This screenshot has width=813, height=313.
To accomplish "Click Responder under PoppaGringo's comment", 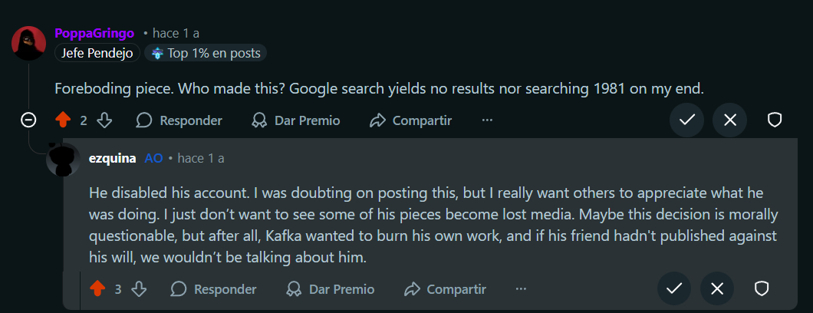I will tap(179, 120).
